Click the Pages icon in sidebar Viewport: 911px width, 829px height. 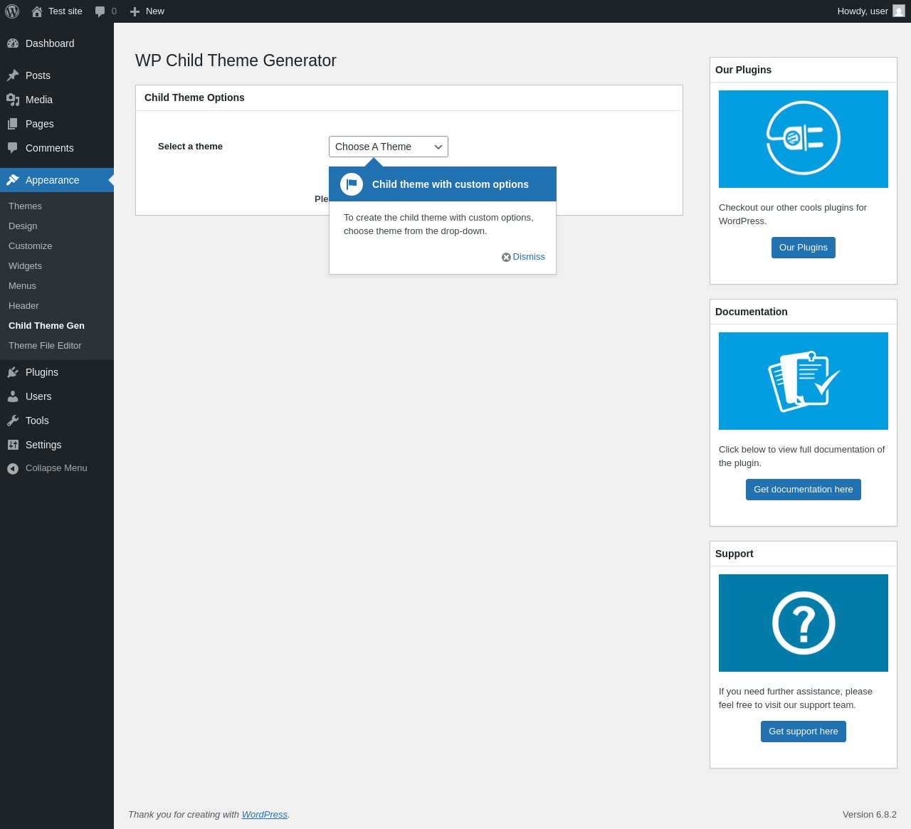13,124
